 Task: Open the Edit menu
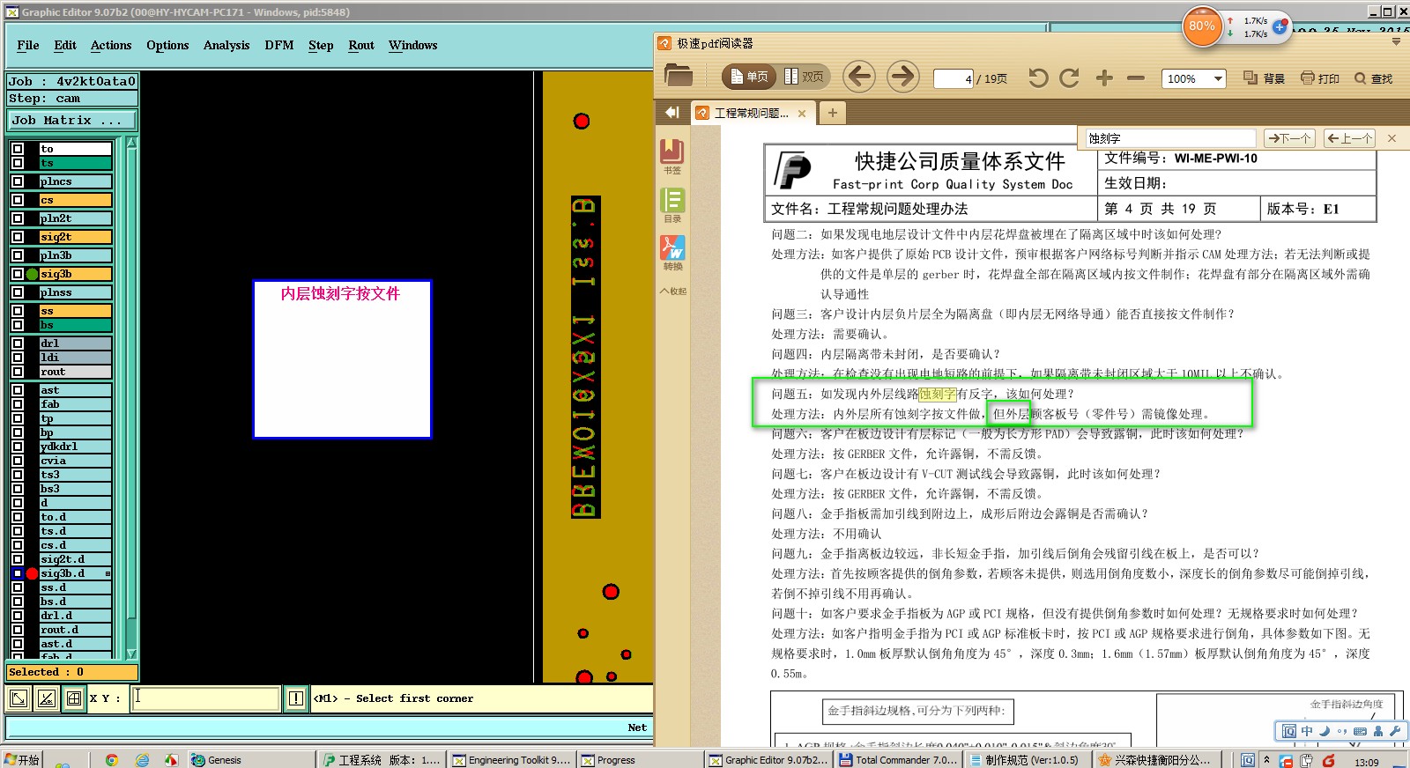(x=65, y=45)
